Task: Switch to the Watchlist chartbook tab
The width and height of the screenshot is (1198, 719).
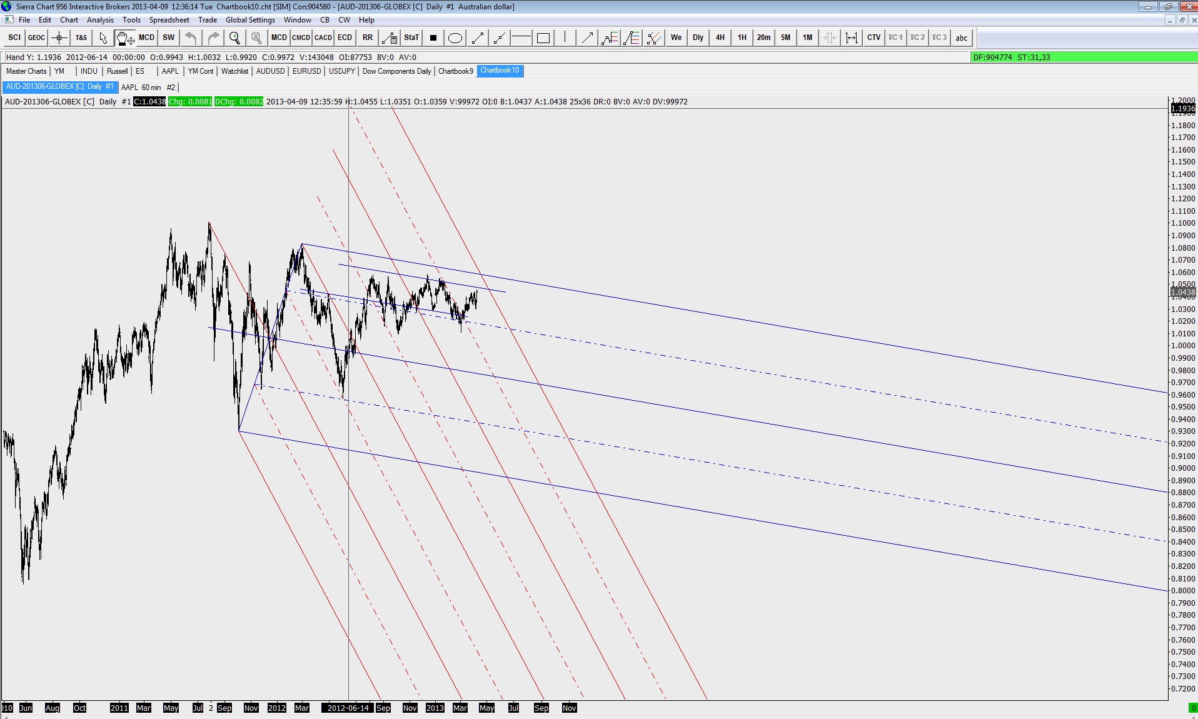Action: click(234, 71)
